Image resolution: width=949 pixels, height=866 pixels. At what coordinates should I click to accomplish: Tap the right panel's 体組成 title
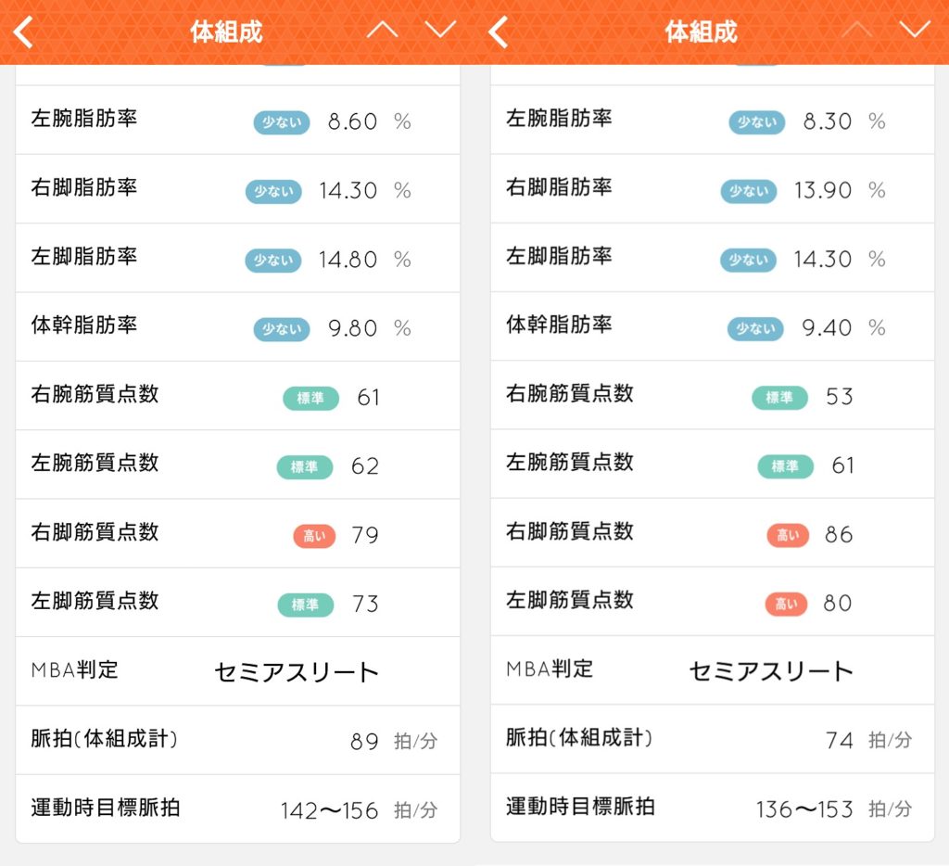(x=701, y=32)
